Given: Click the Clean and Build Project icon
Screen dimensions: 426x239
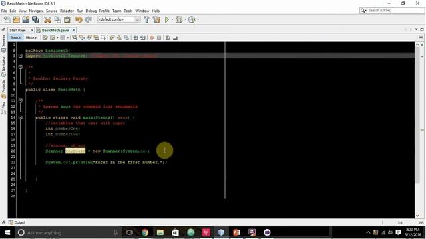Looking at the screenshot, I should pos(156,19).
